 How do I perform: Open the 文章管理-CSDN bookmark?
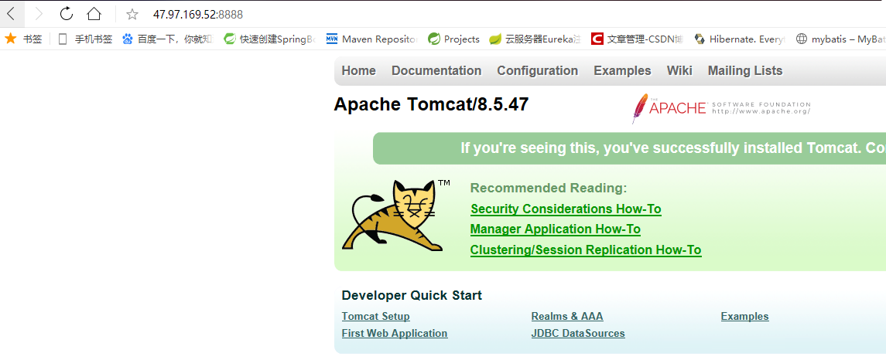coord(637,39)
